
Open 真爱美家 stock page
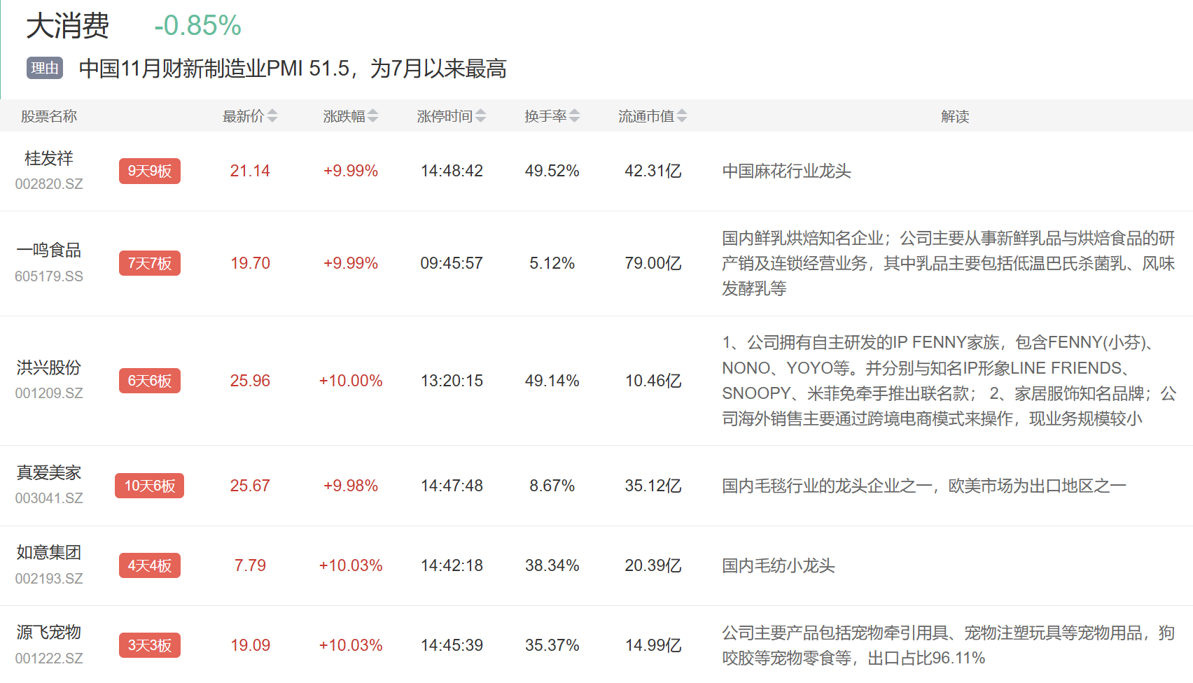[x=49, y=473]
